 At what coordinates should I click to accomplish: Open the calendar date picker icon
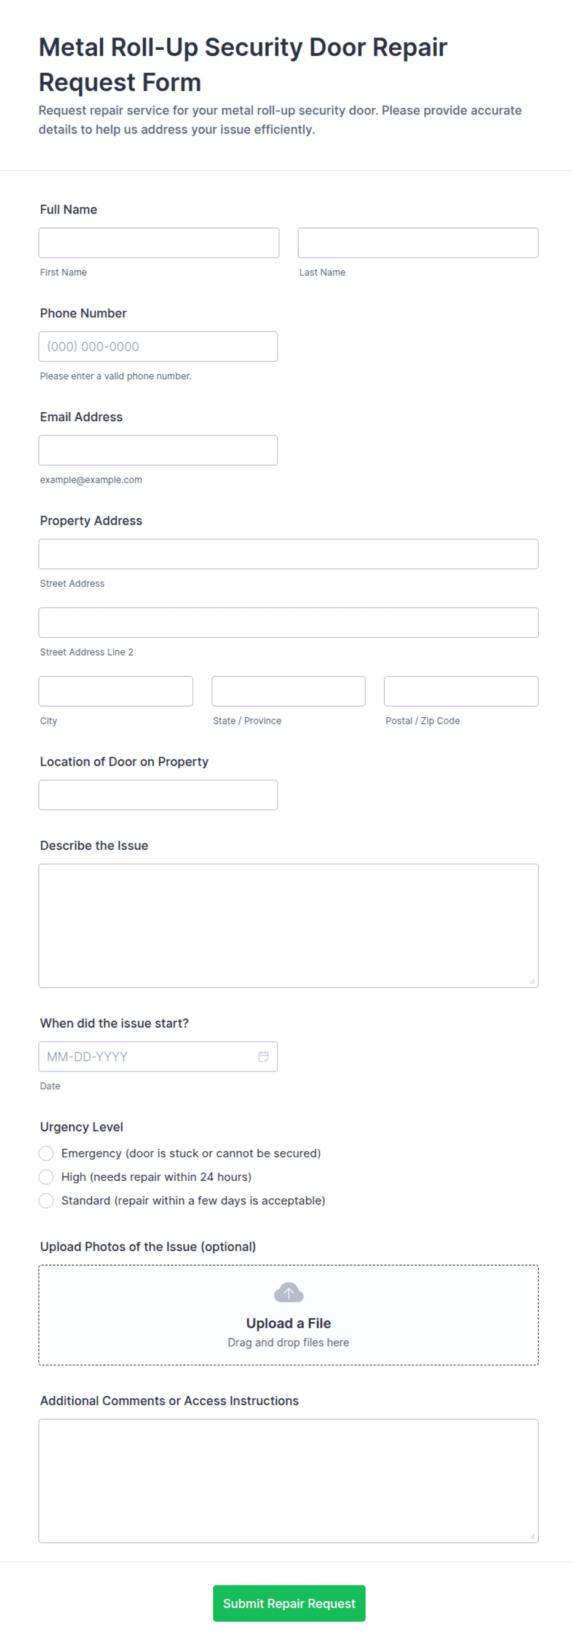pos(263,1056)
